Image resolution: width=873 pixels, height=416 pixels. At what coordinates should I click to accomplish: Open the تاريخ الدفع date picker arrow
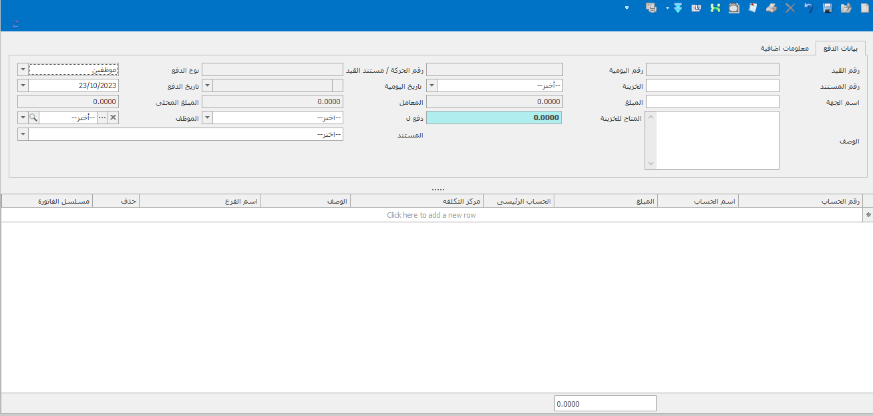coord(23,85)
